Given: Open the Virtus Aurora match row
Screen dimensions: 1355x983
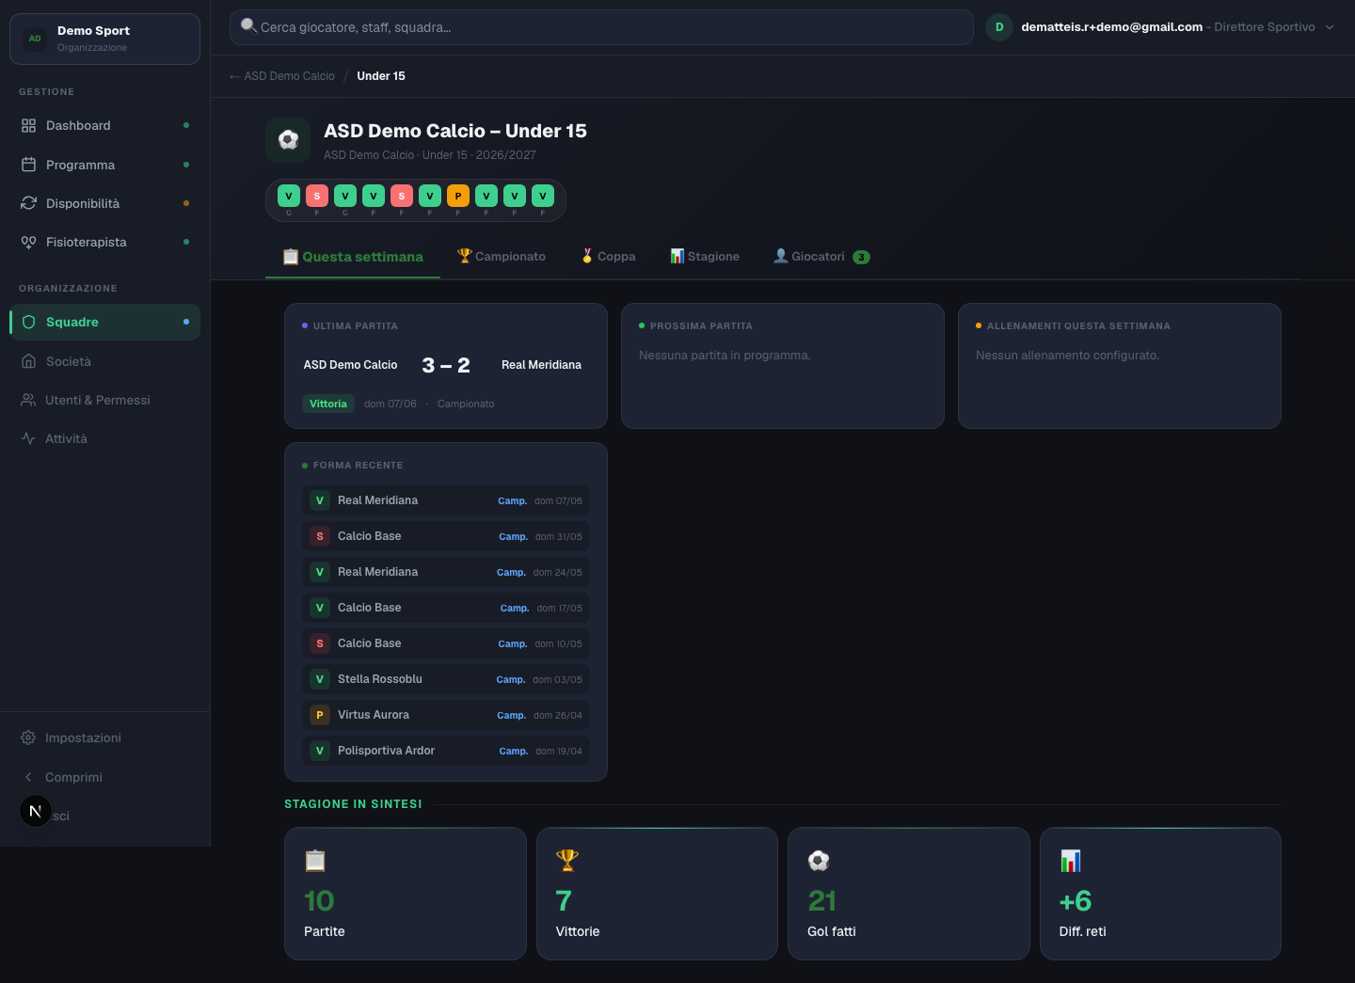Looking at the screenshot, I should point(446,715).
